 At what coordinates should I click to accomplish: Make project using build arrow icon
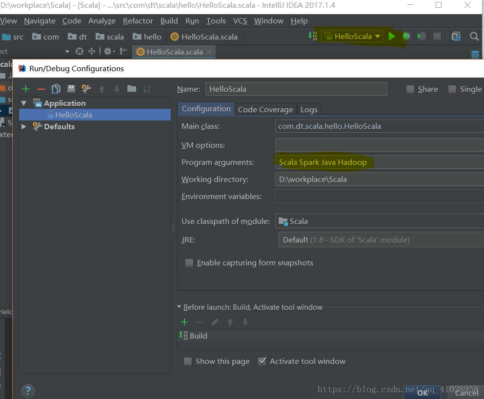pyautogui.click(x=313, y=36)
